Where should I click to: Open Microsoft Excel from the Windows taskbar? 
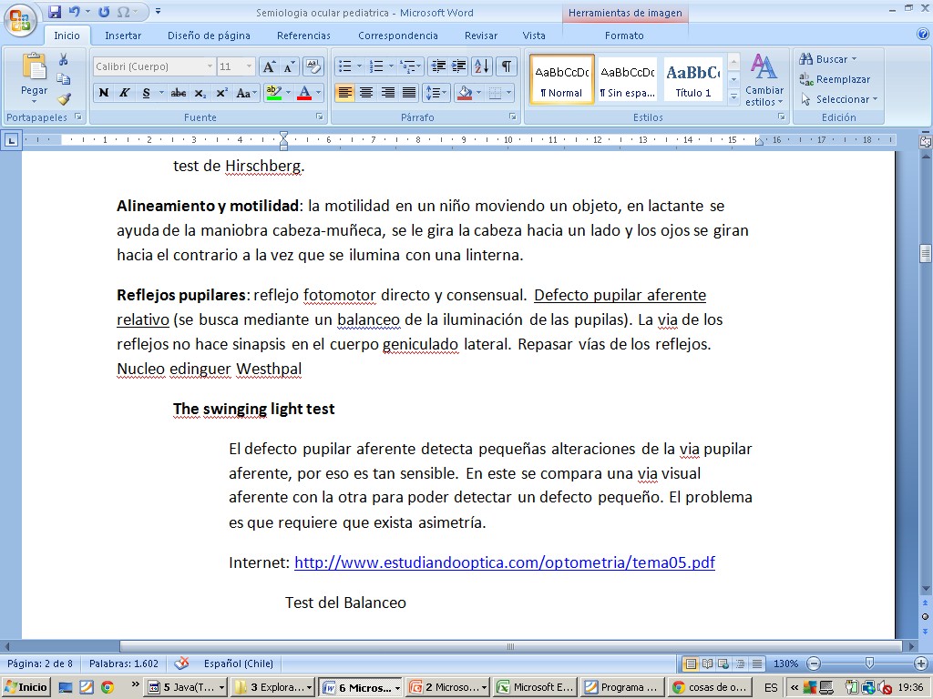pyautogui.click(x=535, y=687)
